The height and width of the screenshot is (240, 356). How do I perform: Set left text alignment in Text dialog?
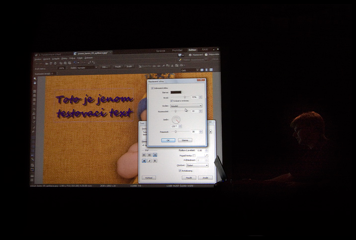(x=144, y=155)
